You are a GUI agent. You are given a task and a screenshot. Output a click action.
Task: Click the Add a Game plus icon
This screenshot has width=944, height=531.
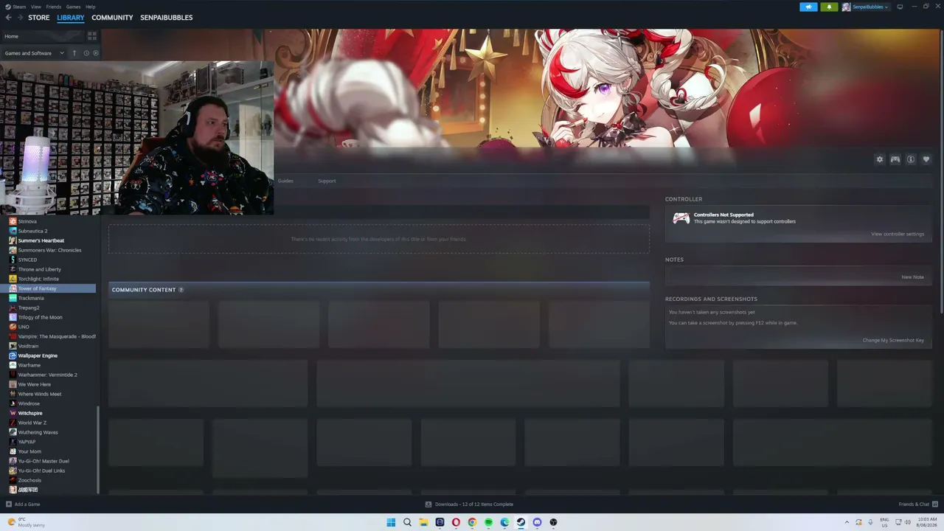coord(9,504)
